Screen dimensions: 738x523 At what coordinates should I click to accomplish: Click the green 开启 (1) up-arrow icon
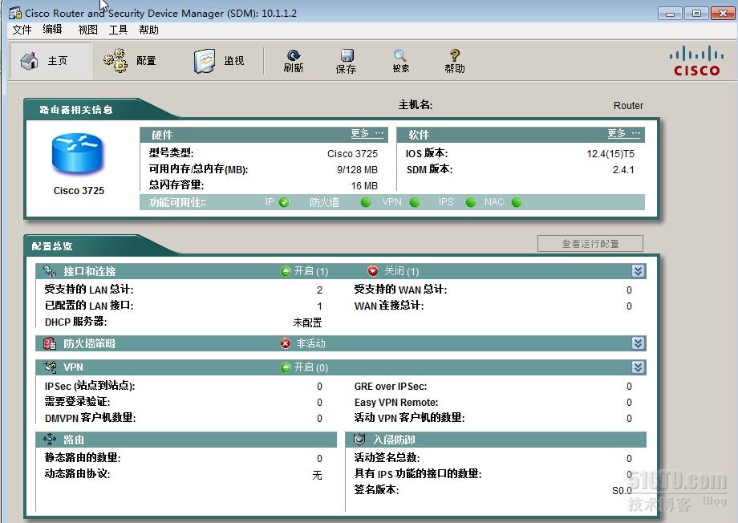coord(286,271)
